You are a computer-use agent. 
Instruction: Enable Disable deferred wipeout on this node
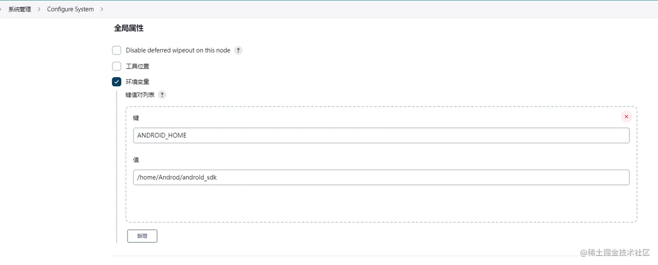(x=117, y=50)
